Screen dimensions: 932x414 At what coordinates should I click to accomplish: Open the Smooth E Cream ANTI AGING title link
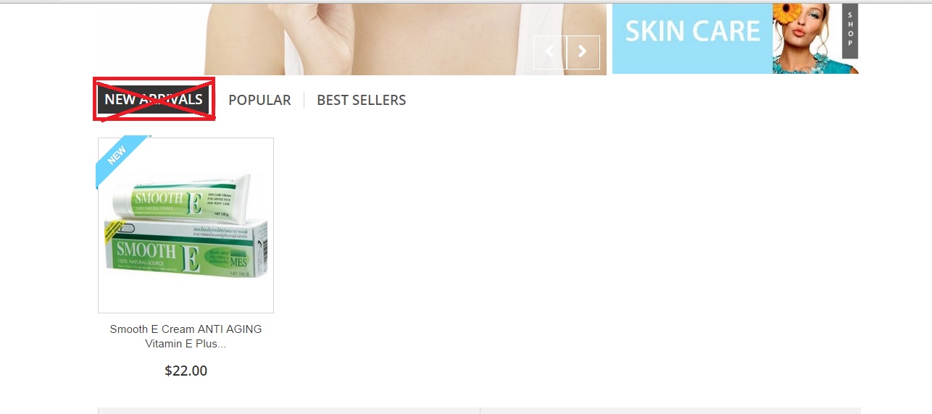186,336
